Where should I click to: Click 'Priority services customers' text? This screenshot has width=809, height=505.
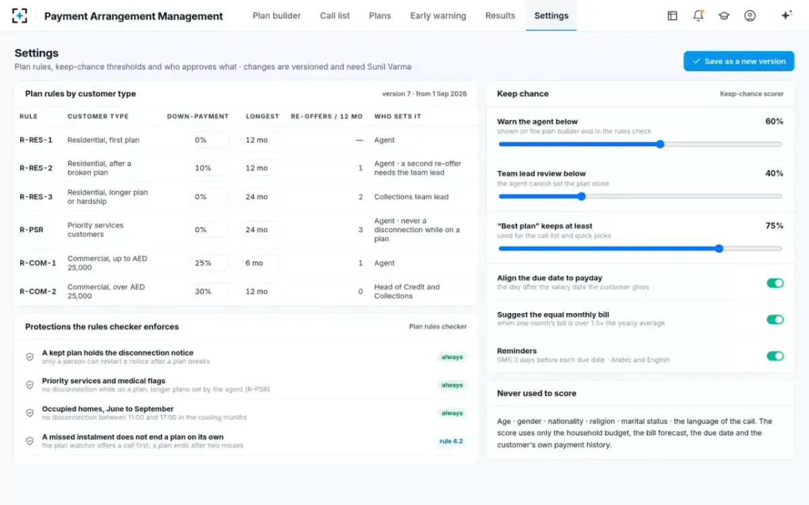95,230
